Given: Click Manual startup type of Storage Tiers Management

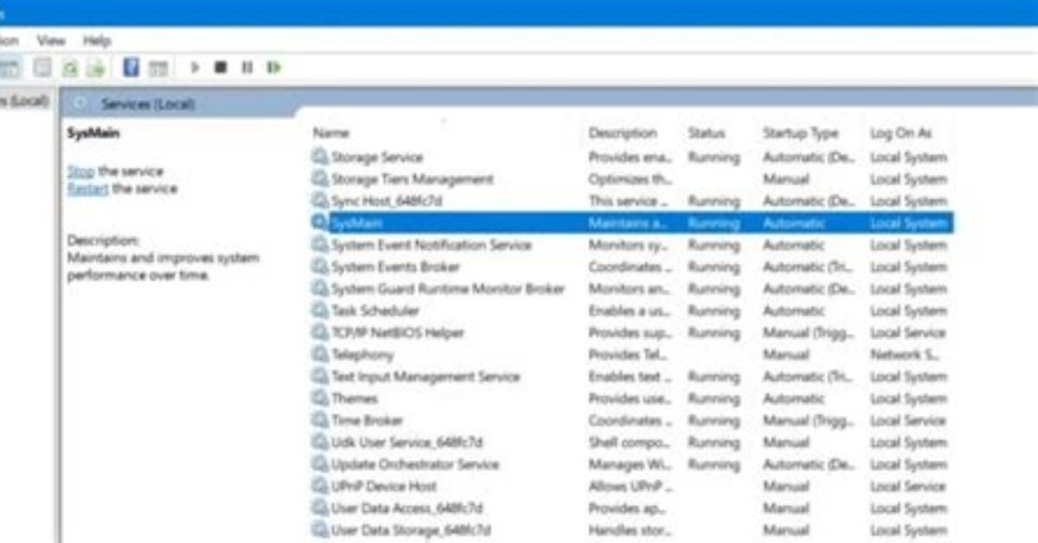Looking at the screenshot, I should [x=785, y=179].
